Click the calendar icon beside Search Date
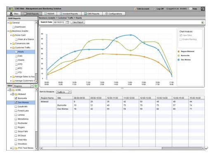Image resolution: width=222 pixels, height=158 pixels. point(68,22)
